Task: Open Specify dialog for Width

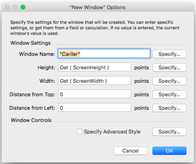Action: coord(169,81)
